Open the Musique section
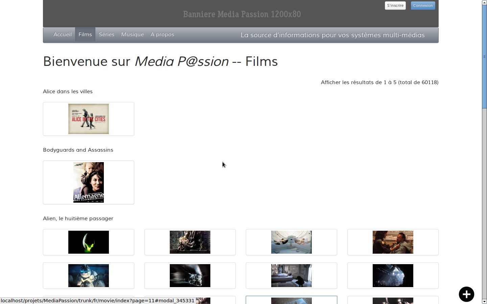The image size is (487, 304). click(x=133, y=34)
